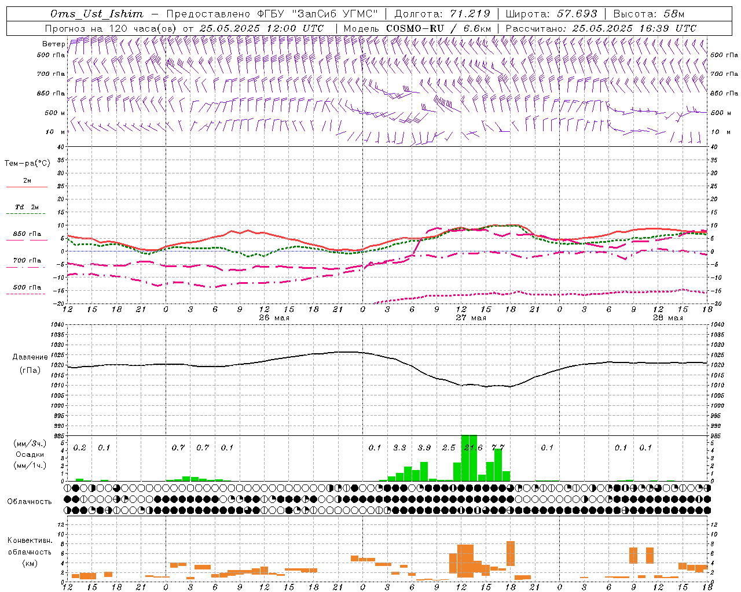Click the Долгота: 71.219 value

(443, 14)
